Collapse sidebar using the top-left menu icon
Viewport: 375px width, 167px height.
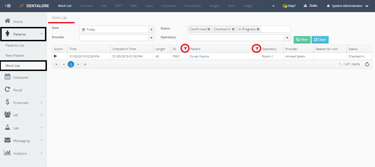(8, 6)
